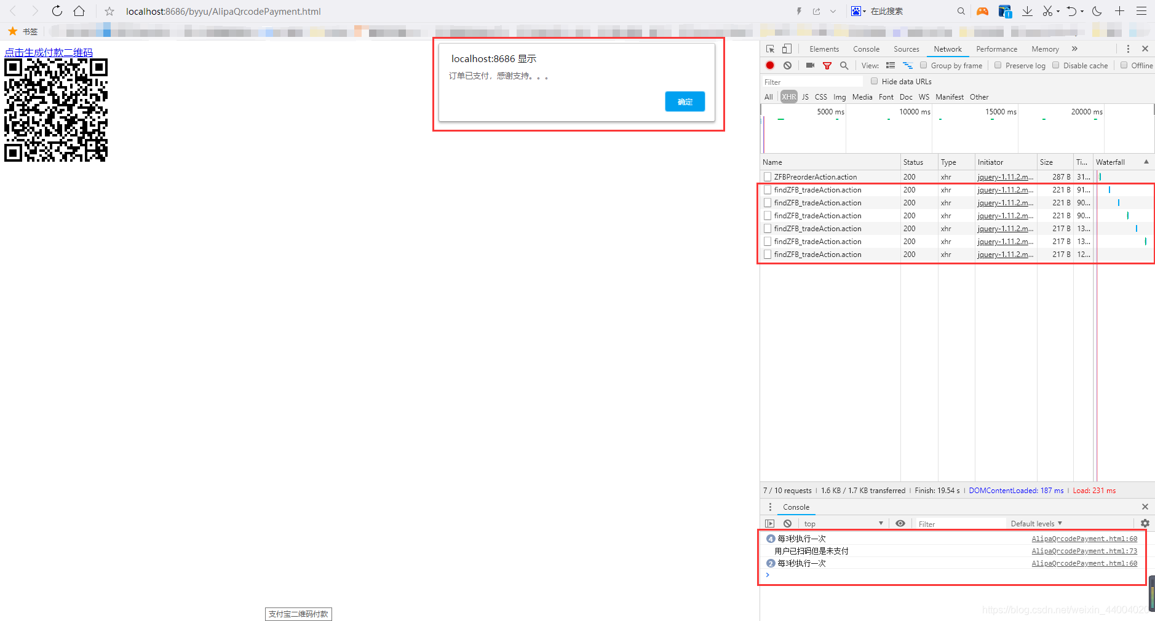Clear the network log
This screenshot has height=621, width=1155.
pos(787,65)
